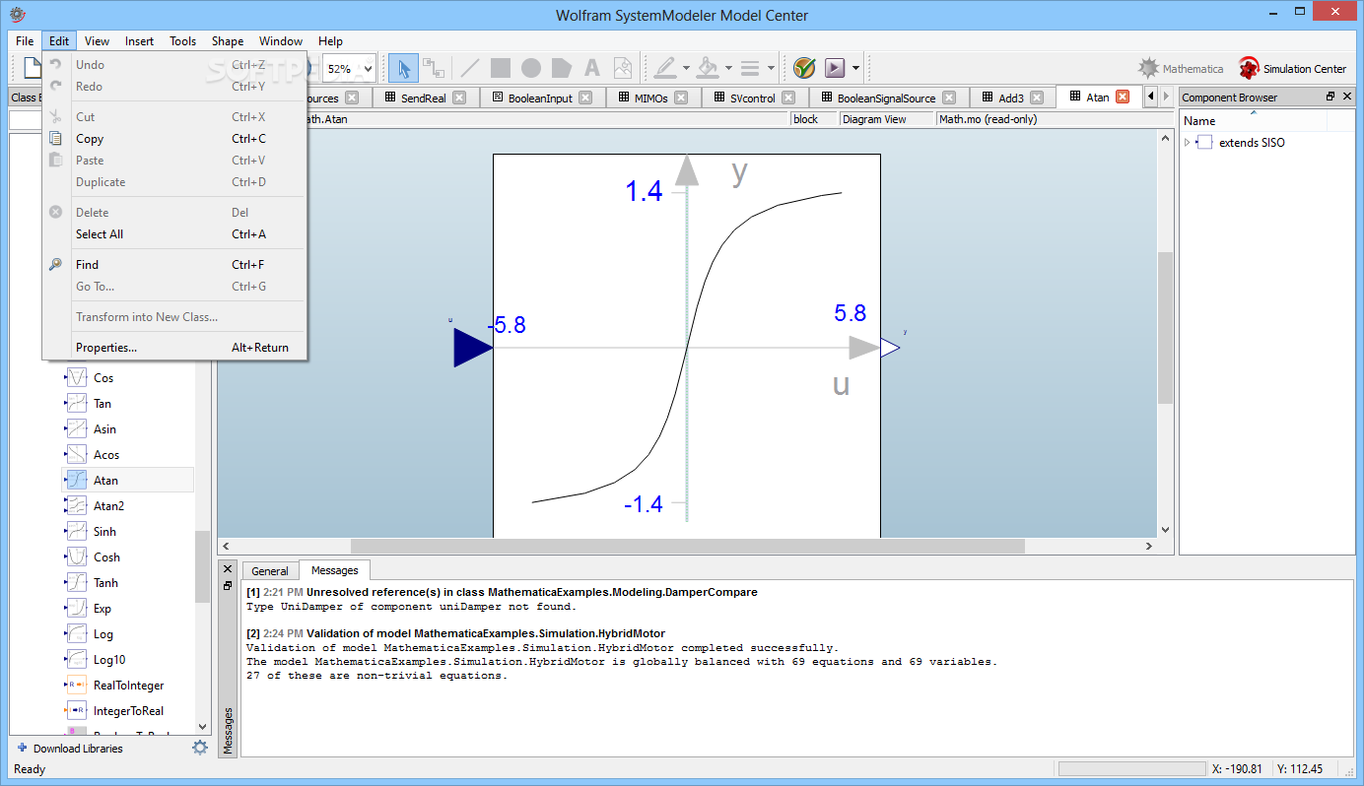Show the tab list with scroll arrow
The image size is (1364, 786).
pyautogui.click(x=1150, y=97)
